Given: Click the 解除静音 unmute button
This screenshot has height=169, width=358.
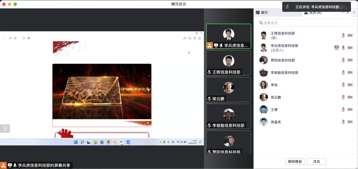Looking at the screenshot, I should coord(295,162).
